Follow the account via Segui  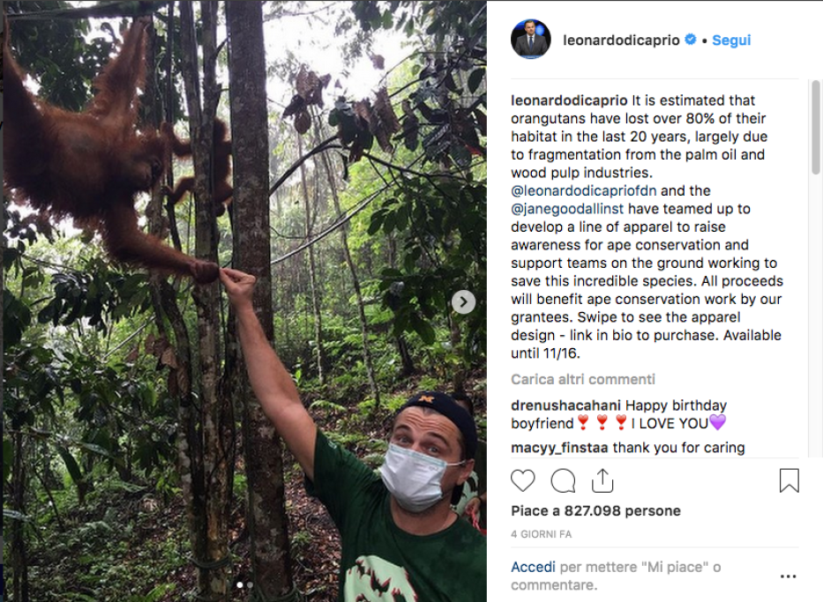click(x=731, y=40)
